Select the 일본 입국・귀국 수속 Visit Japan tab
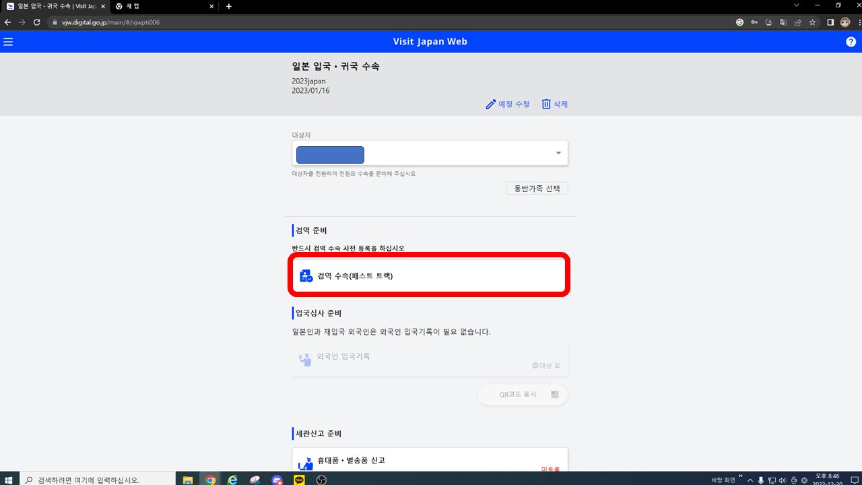The image size is (862, 485). click(55, 6)
